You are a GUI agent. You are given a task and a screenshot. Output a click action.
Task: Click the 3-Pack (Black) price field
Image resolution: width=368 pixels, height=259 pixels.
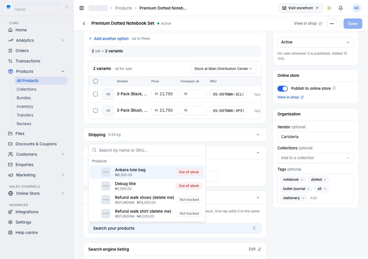(x=164, y=94)
